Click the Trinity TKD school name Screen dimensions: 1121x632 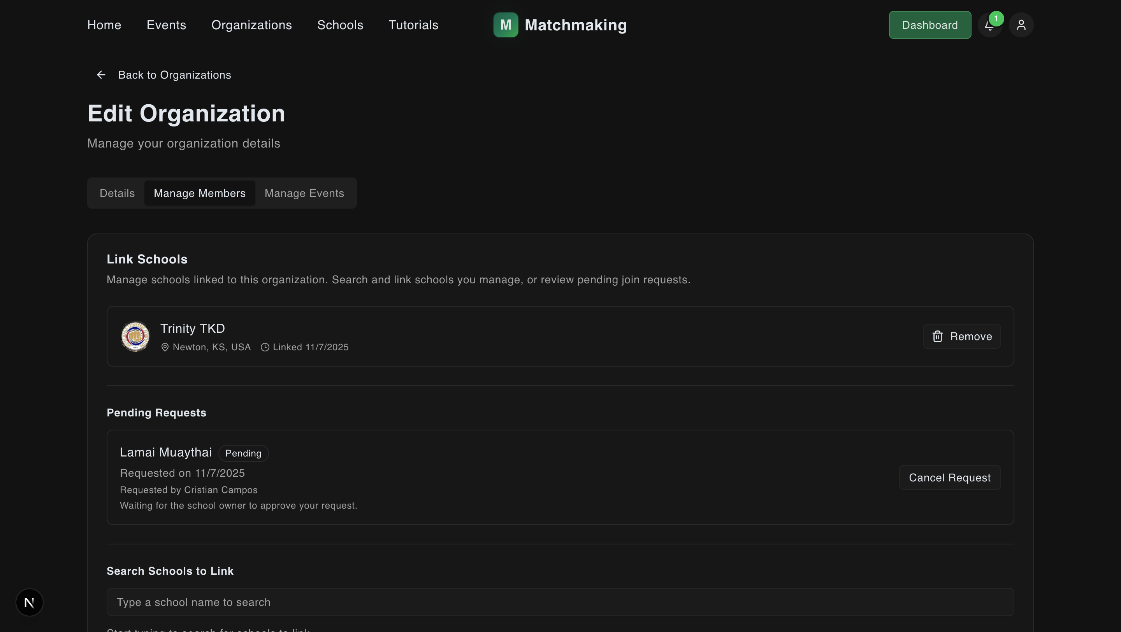[x=192, y=328]
